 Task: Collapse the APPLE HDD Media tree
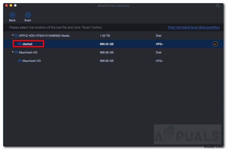tap(13, 36)
